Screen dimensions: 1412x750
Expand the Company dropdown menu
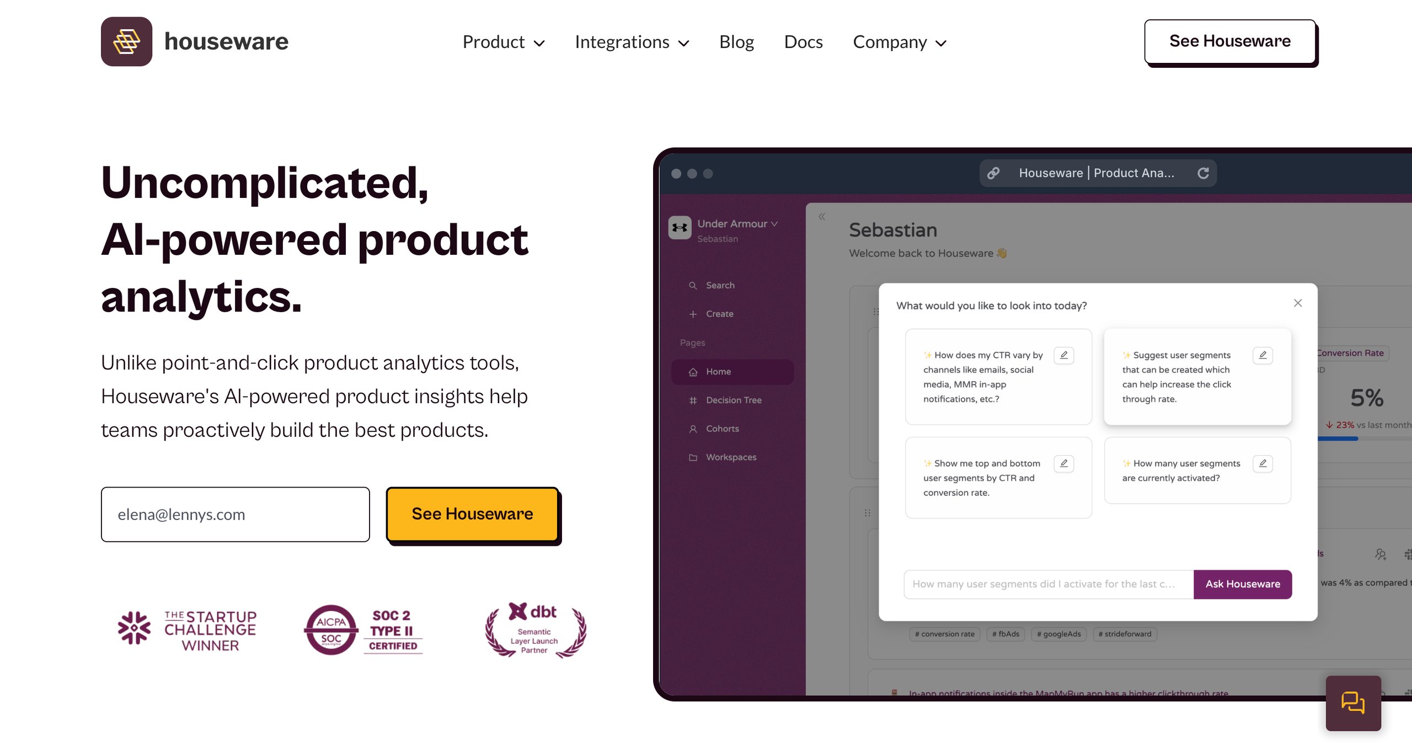[899, 41]
